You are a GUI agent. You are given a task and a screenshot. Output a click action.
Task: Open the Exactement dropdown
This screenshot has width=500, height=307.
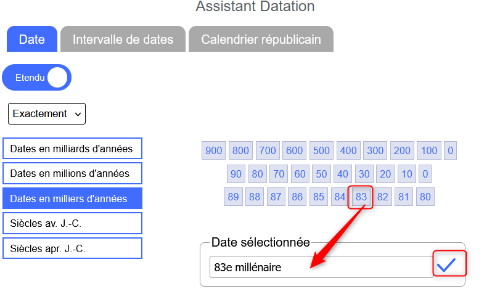click(x=47, y=113)
